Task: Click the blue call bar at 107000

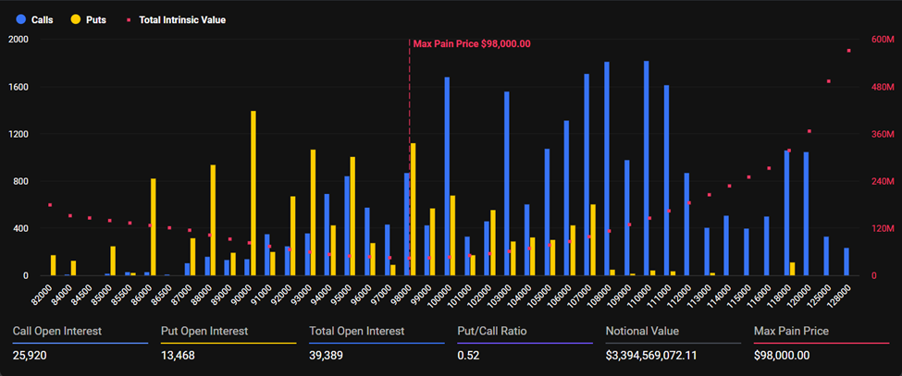Action: pyautogui.click(x=587, y=176)
